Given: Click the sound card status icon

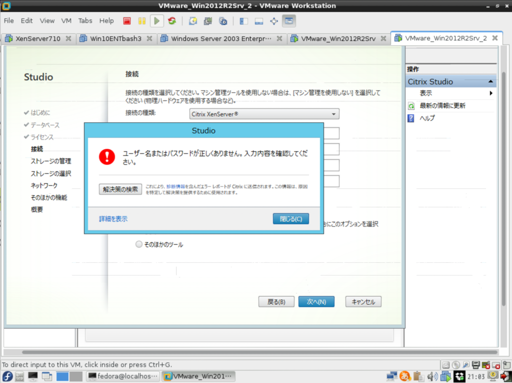Looking at the screenshot, I should [486, 365].
